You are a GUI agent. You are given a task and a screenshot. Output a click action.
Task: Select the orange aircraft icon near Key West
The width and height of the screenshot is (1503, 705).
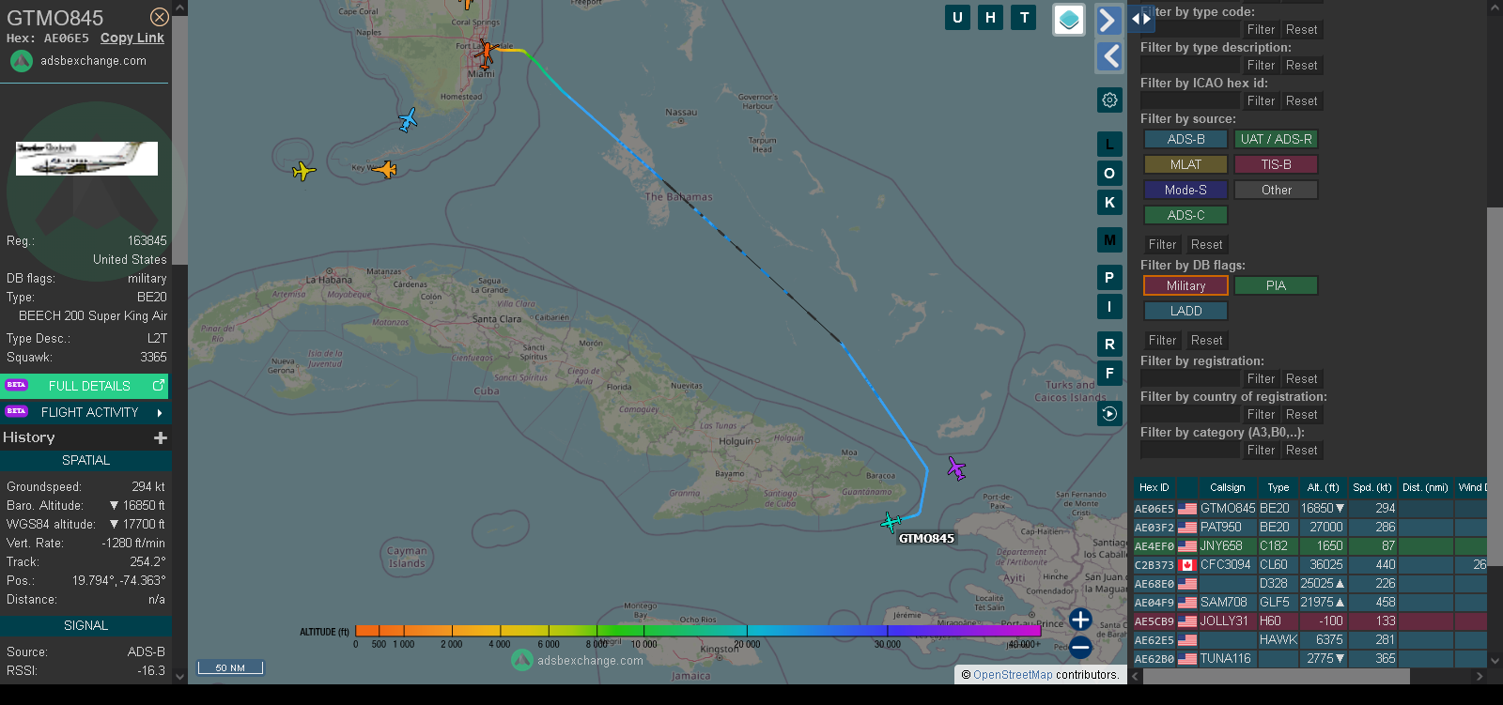(x=384, y=169)
